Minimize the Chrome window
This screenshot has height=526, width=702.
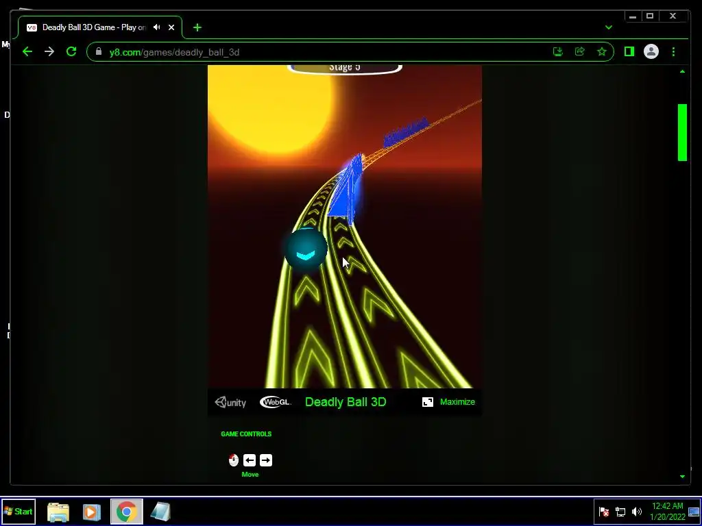coord(633,16)
